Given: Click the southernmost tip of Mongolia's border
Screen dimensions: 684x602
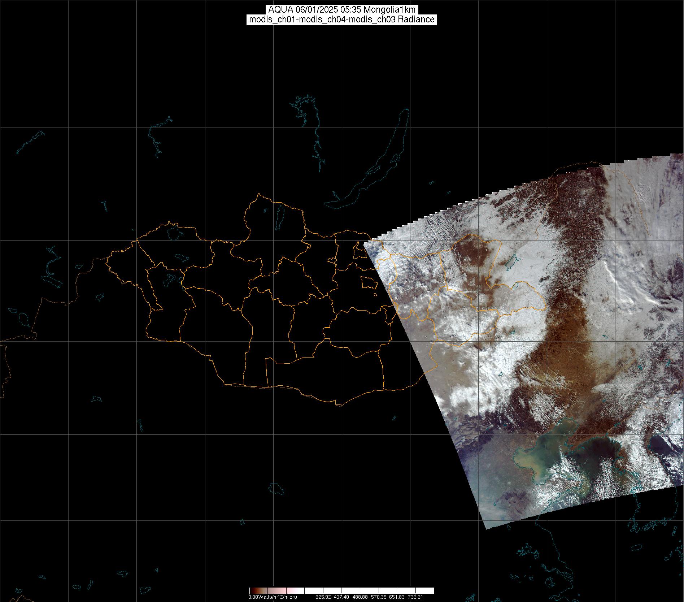Looking at the screenshot, I should coord(339,405).
